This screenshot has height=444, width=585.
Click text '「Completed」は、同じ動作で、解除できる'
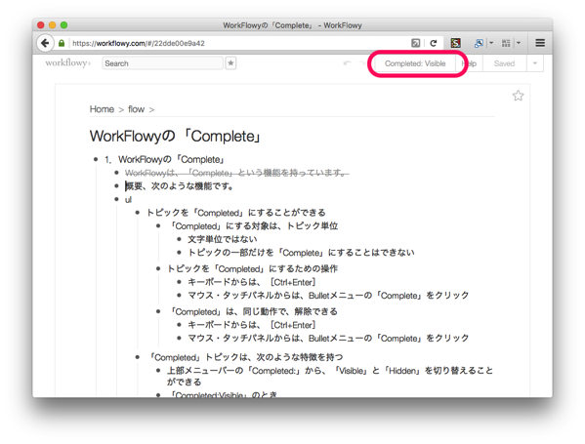(253, 311)
